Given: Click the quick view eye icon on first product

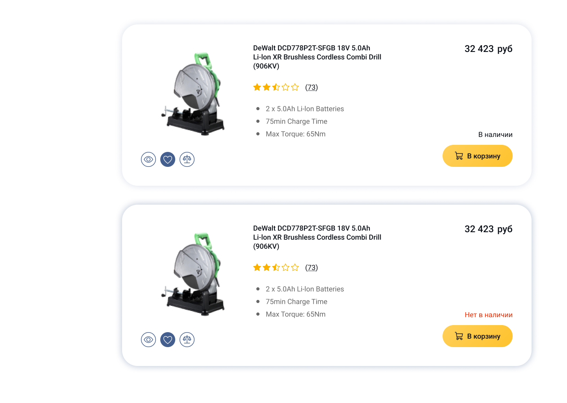Looking at the screenshot, I should [148, 159].
